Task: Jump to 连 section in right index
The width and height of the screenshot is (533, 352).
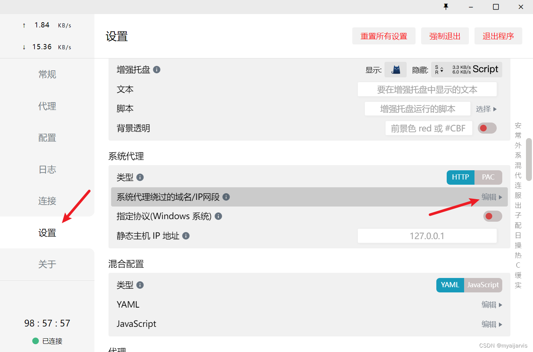Action: pyautogui.click(x=518, y=185)
